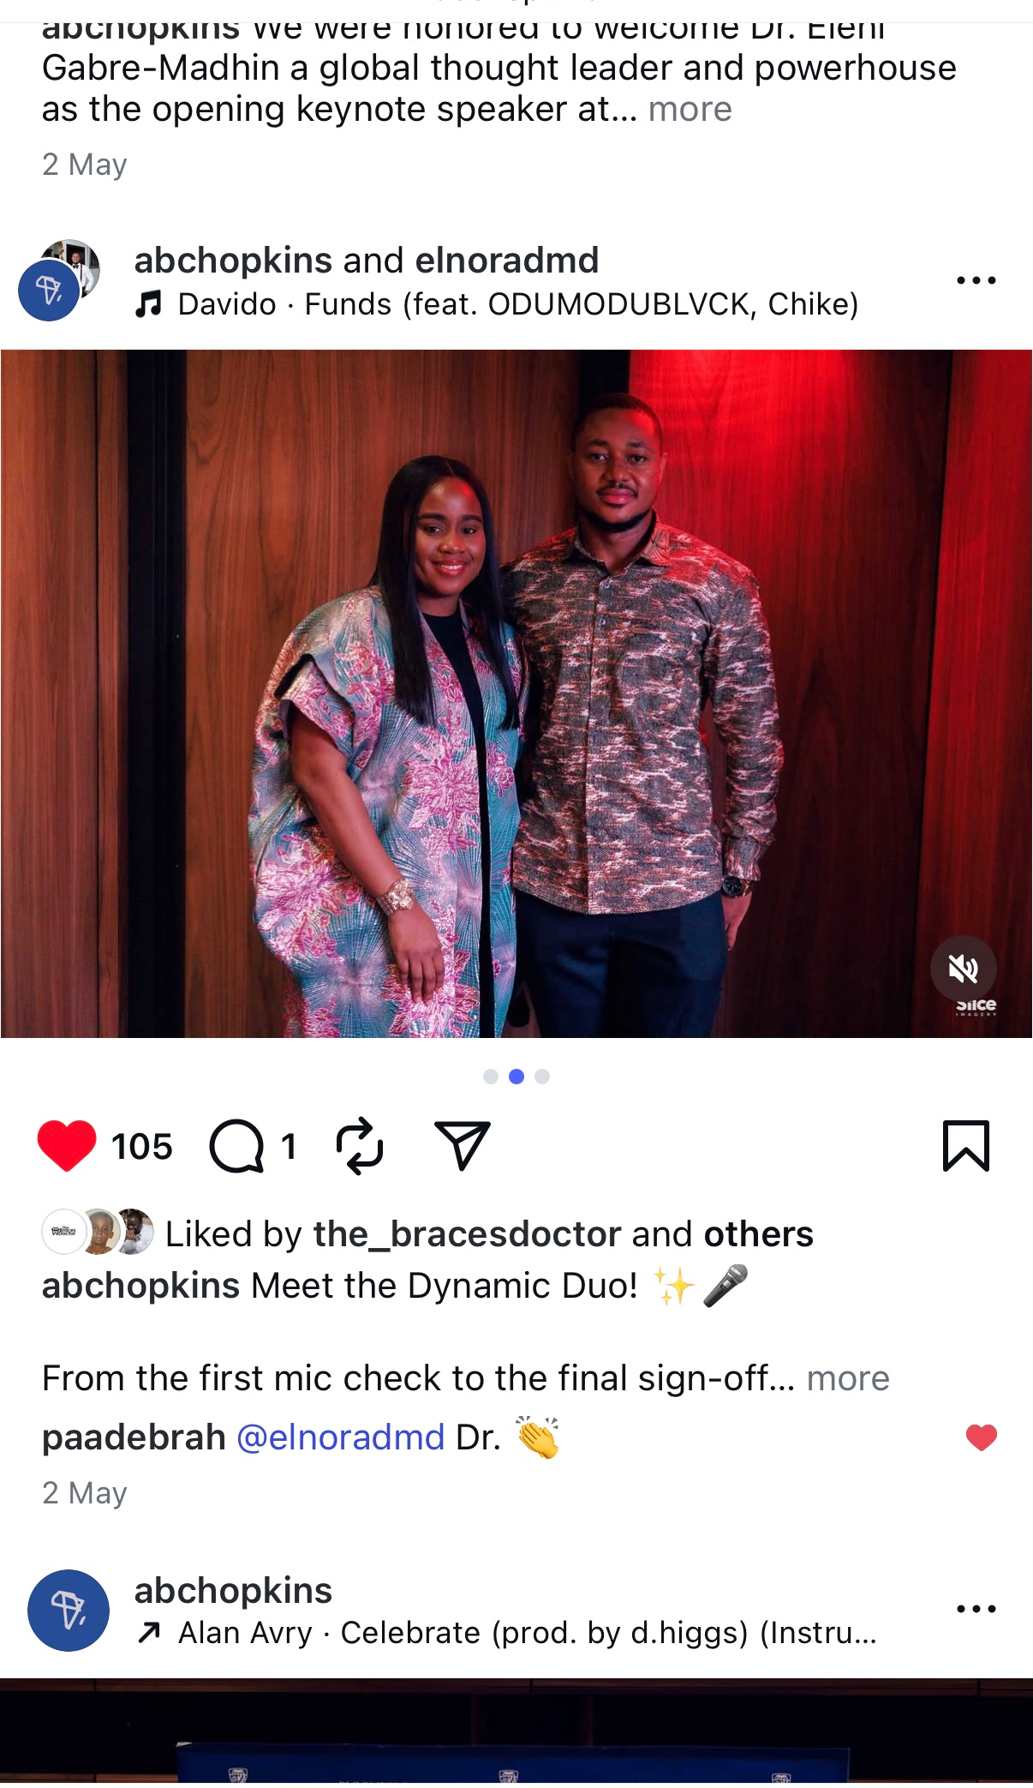
Task: Open three-dot options for abchopkins and elnoradmd post
Action: (x=976, y=280)
